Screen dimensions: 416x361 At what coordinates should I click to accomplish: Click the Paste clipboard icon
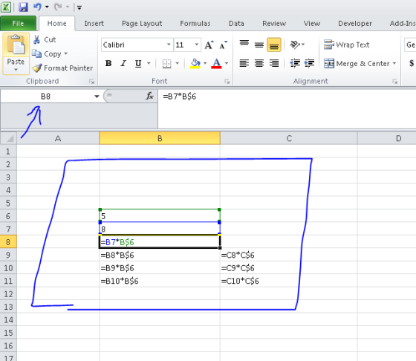pyautogui.click(x=16, y=45)
